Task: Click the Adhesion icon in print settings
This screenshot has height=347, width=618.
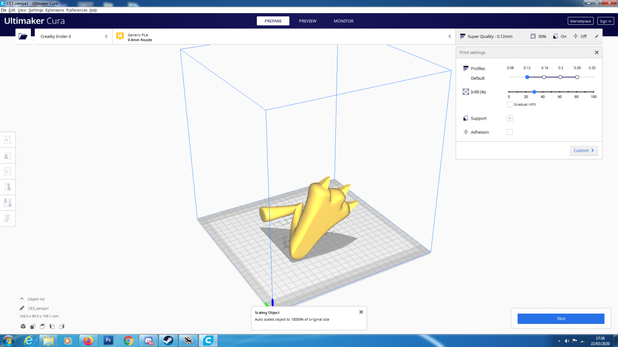Action: click(466, 132)
